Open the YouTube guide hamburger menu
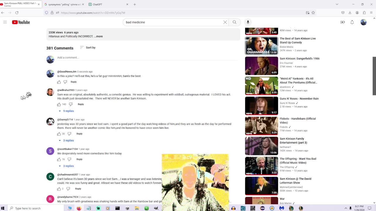376x211 pixels. click(5, 22)
